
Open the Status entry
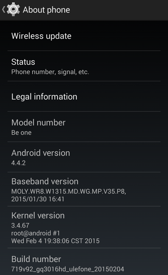pos(84,66)
